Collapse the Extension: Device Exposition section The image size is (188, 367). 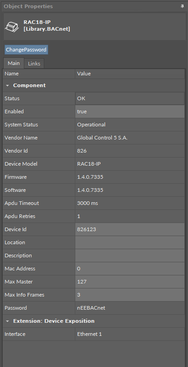point(8,321)
